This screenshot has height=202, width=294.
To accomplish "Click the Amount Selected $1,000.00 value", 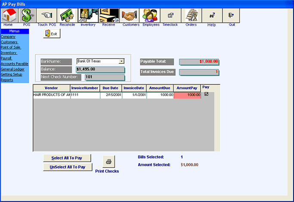I will point(189,165).
